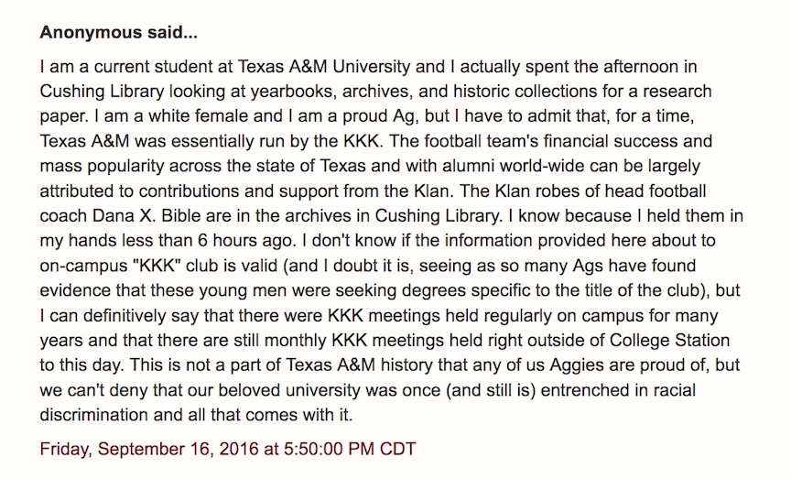Viewport: 791px width, 479px height.
Task: Open the Friday, September 16, 2016 timestamp link
Action: point(228,449)
